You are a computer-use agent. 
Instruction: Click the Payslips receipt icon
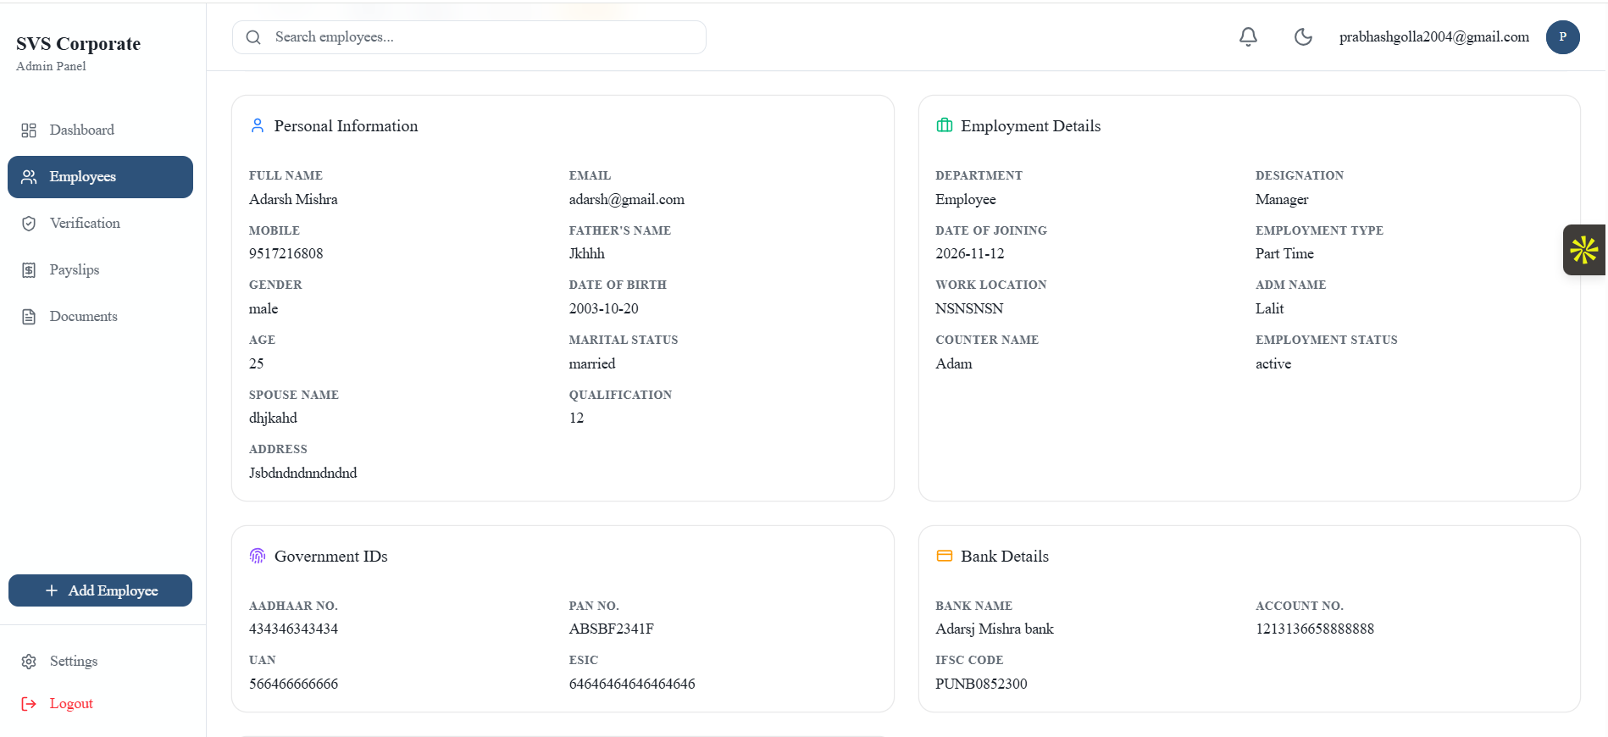[29, 270]
